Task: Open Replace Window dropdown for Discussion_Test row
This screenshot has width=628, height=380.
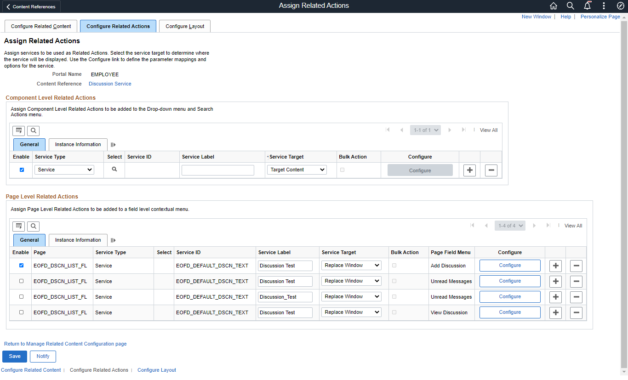Action: tap(351, 296)
